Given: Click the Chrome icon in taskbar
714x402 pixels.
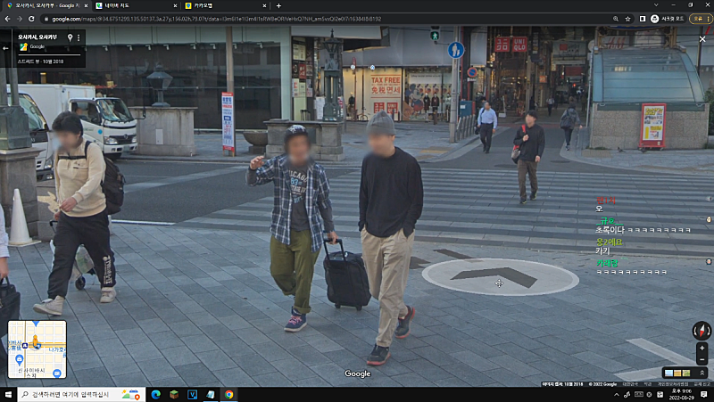Looking at the screenshot, I should click(x=228, y=394).
